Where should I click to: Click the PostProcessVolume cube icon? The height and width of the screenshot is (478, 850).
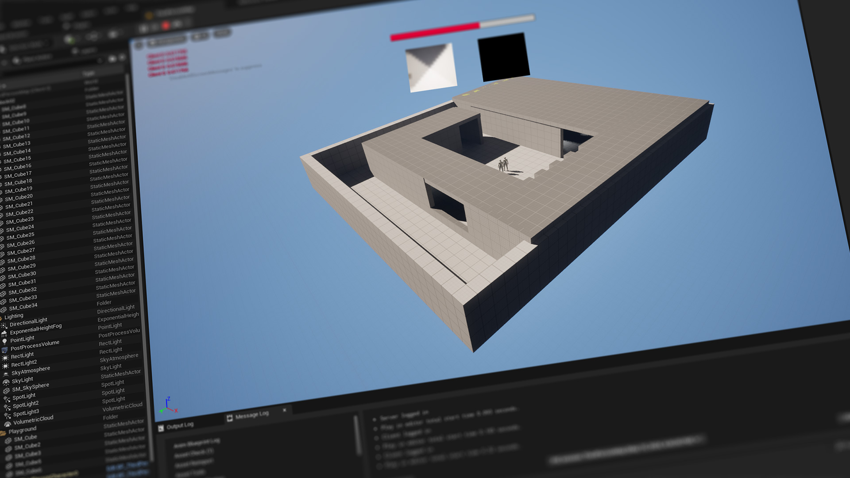[x=5, y=350]
